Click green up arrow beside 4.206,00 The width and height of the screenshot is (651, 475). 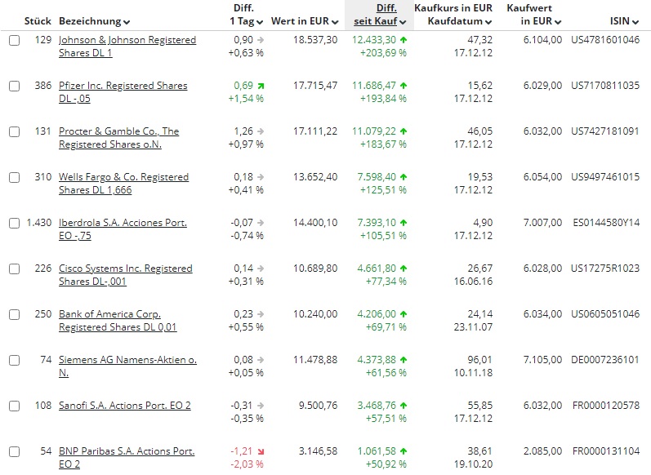(x=404, y=314)
